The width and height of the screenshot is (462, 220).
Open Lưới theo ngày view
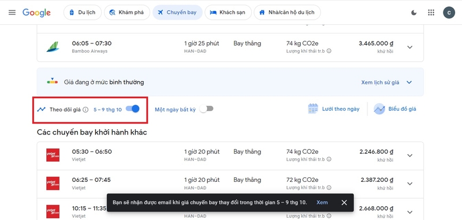pyautogui.click(x=341, y=109)
